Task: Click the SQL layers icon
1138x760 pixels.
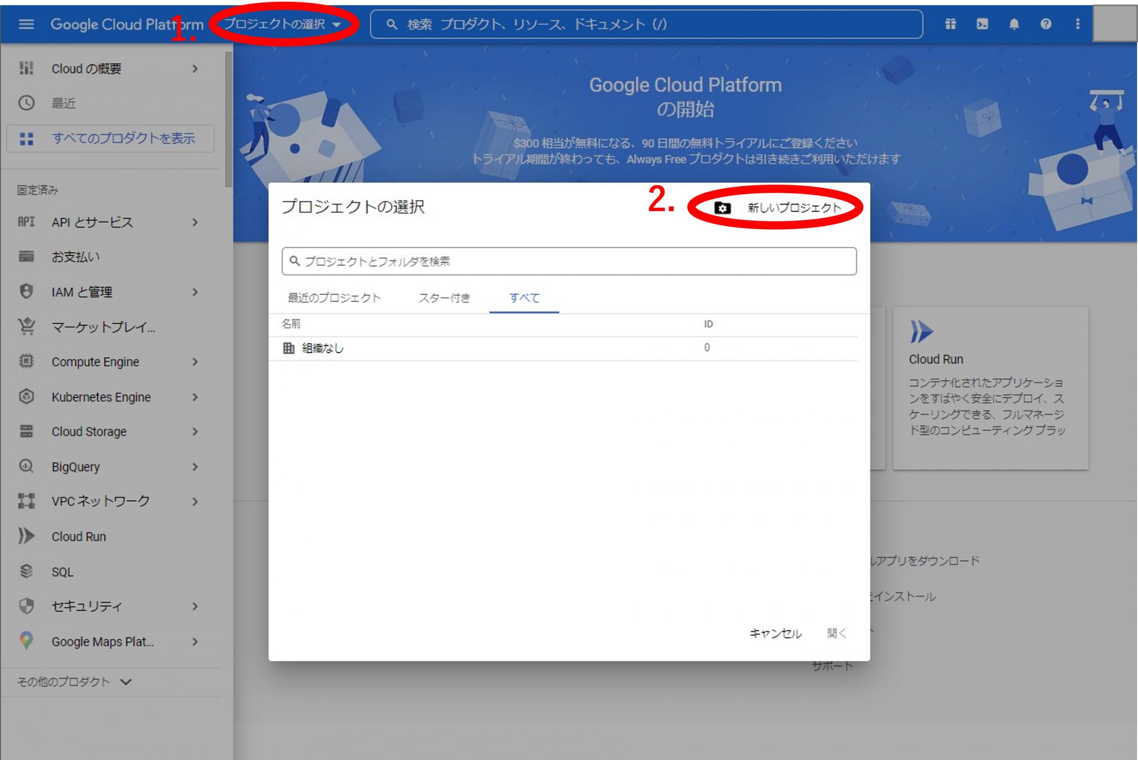Action: tap(26, 572)
